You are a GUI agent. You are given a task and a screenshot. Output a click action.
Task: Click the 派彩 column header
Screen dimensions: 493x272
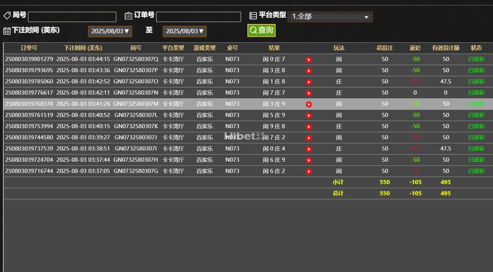click(415, 48)
